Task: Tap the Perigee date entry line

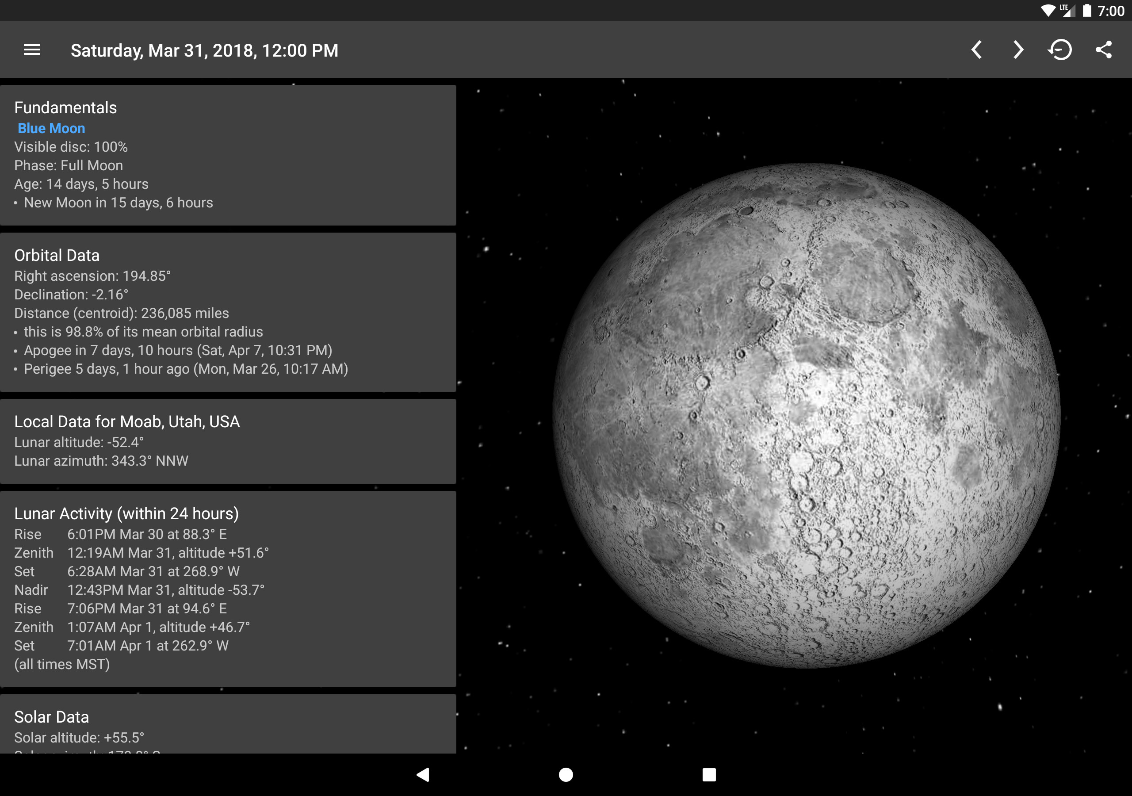Action: [186, 369]
